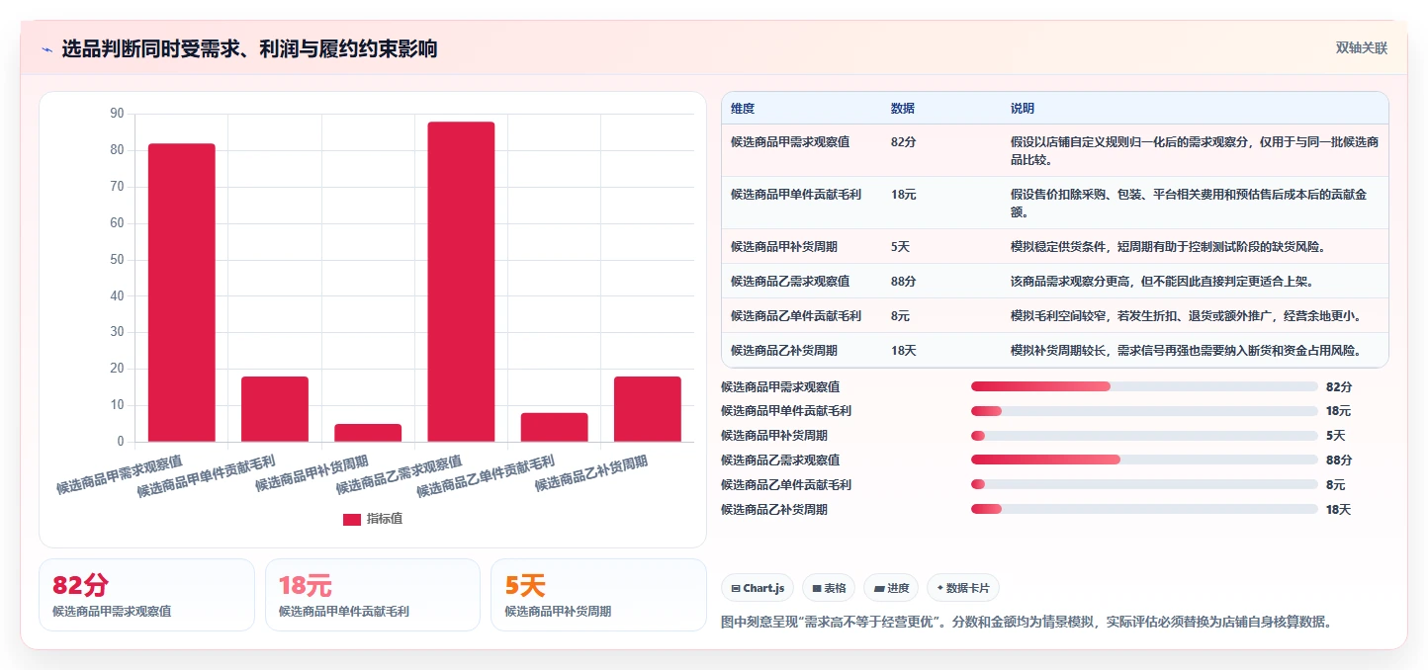Click the progress bar showing 18天
The height and width of the screenshot is (670, 1428).
[x=1144, y=509]
